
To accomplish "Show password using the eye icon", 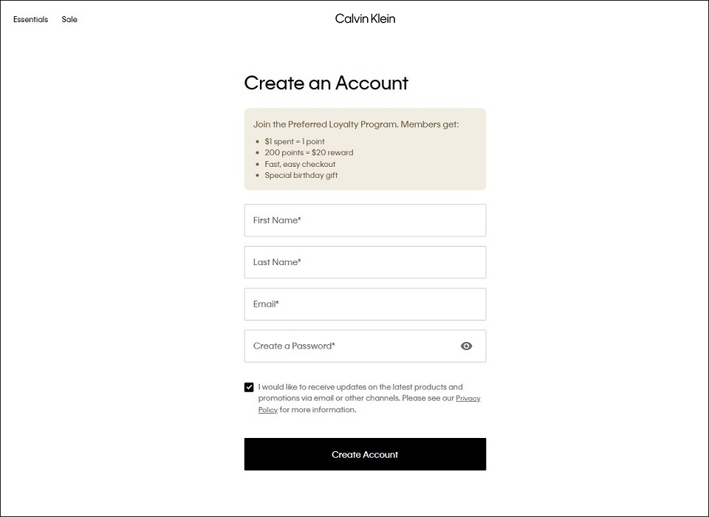I will tap(466, 346).
